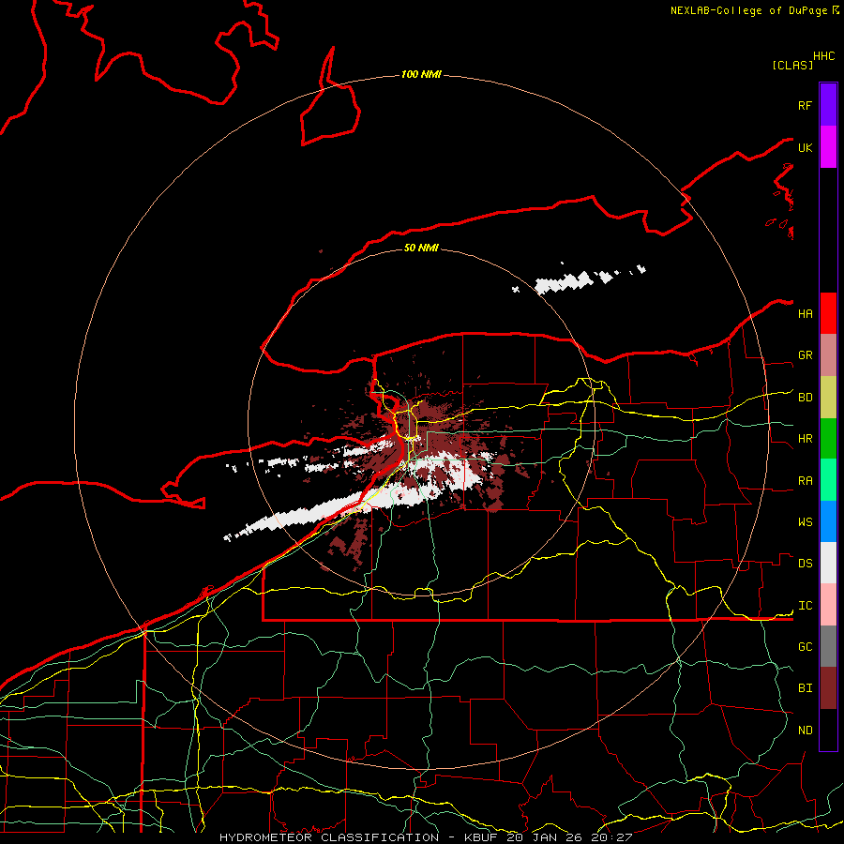844x844 pixels.
Task: Click the white DS legend color swatch
Action: pos(828,563)
